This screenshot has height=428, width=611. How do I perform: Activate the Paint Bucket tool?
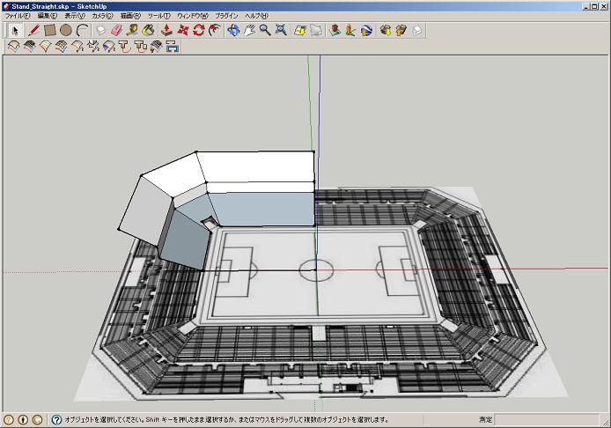[x=149, y=30]
